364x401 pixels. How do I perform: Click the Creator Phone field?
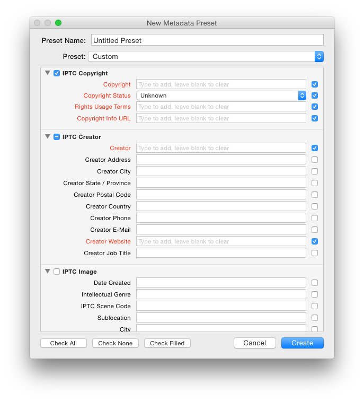221,218
